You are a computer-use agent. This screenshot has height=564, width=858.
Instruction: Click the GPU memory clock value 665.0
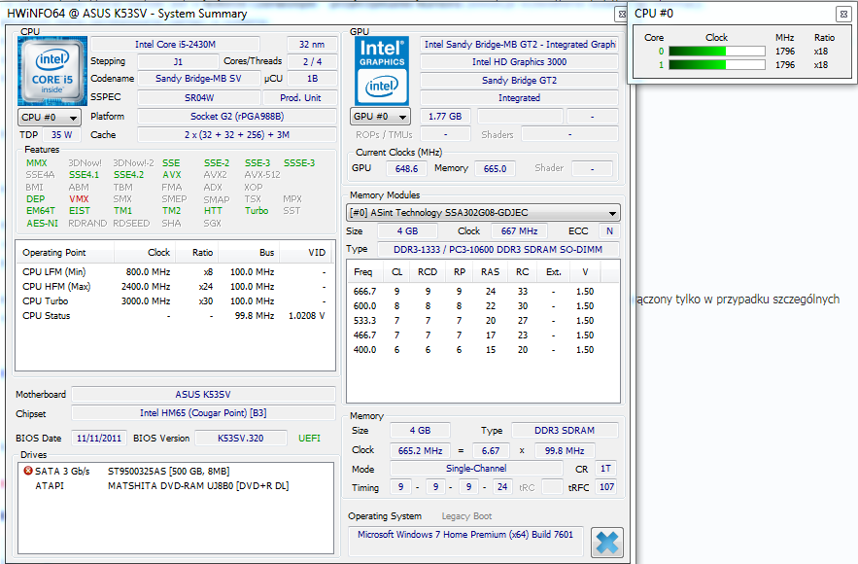[x=496, y=168]
